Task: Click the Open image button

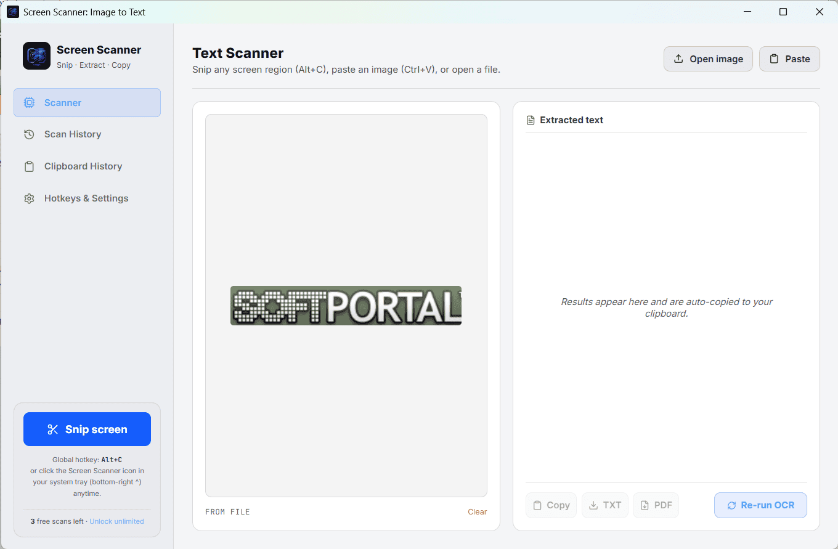Action: pyautogui.click(x=708, y=59)
